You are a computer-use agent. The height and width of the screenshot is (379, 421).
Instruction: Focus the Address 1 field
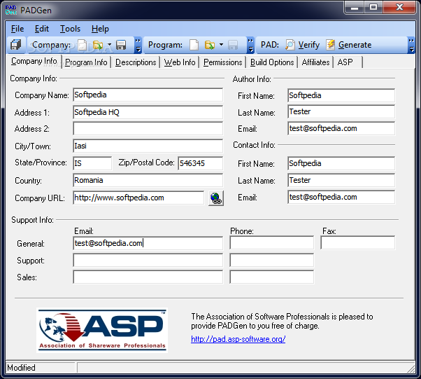(x=148, y=112)
